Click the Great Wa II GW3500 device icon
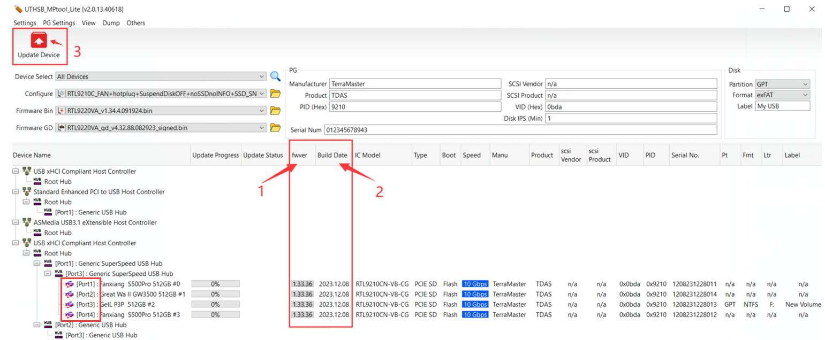The height and width of the screenshot is (340, 825). point(69,294)
